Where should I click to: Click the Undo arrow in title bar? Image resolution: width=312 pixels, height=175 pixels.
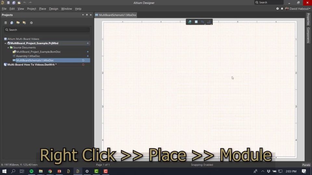click(25, 3)
